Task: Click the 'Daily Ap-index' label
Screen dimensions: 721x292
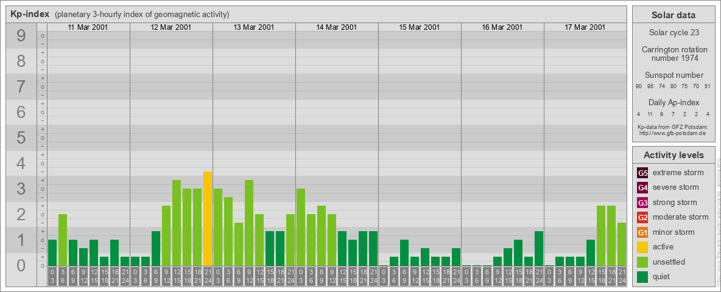Action: (674, 102)
